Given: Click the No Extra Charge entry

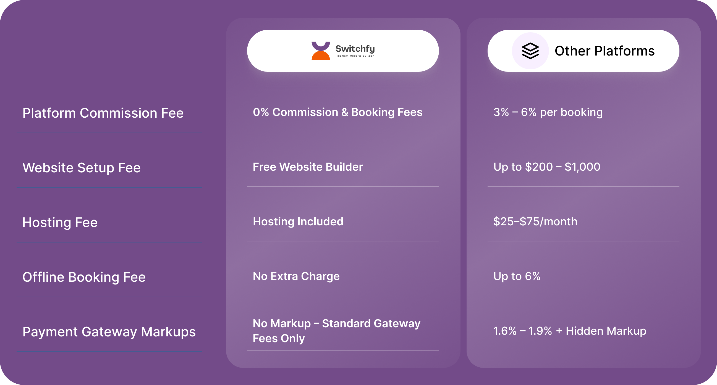Looking at the screenshot, I should 296,276.
